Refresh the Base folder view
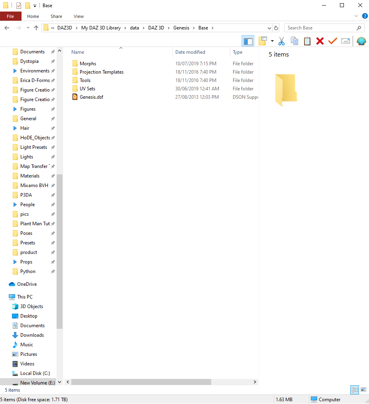 [276, 28]
